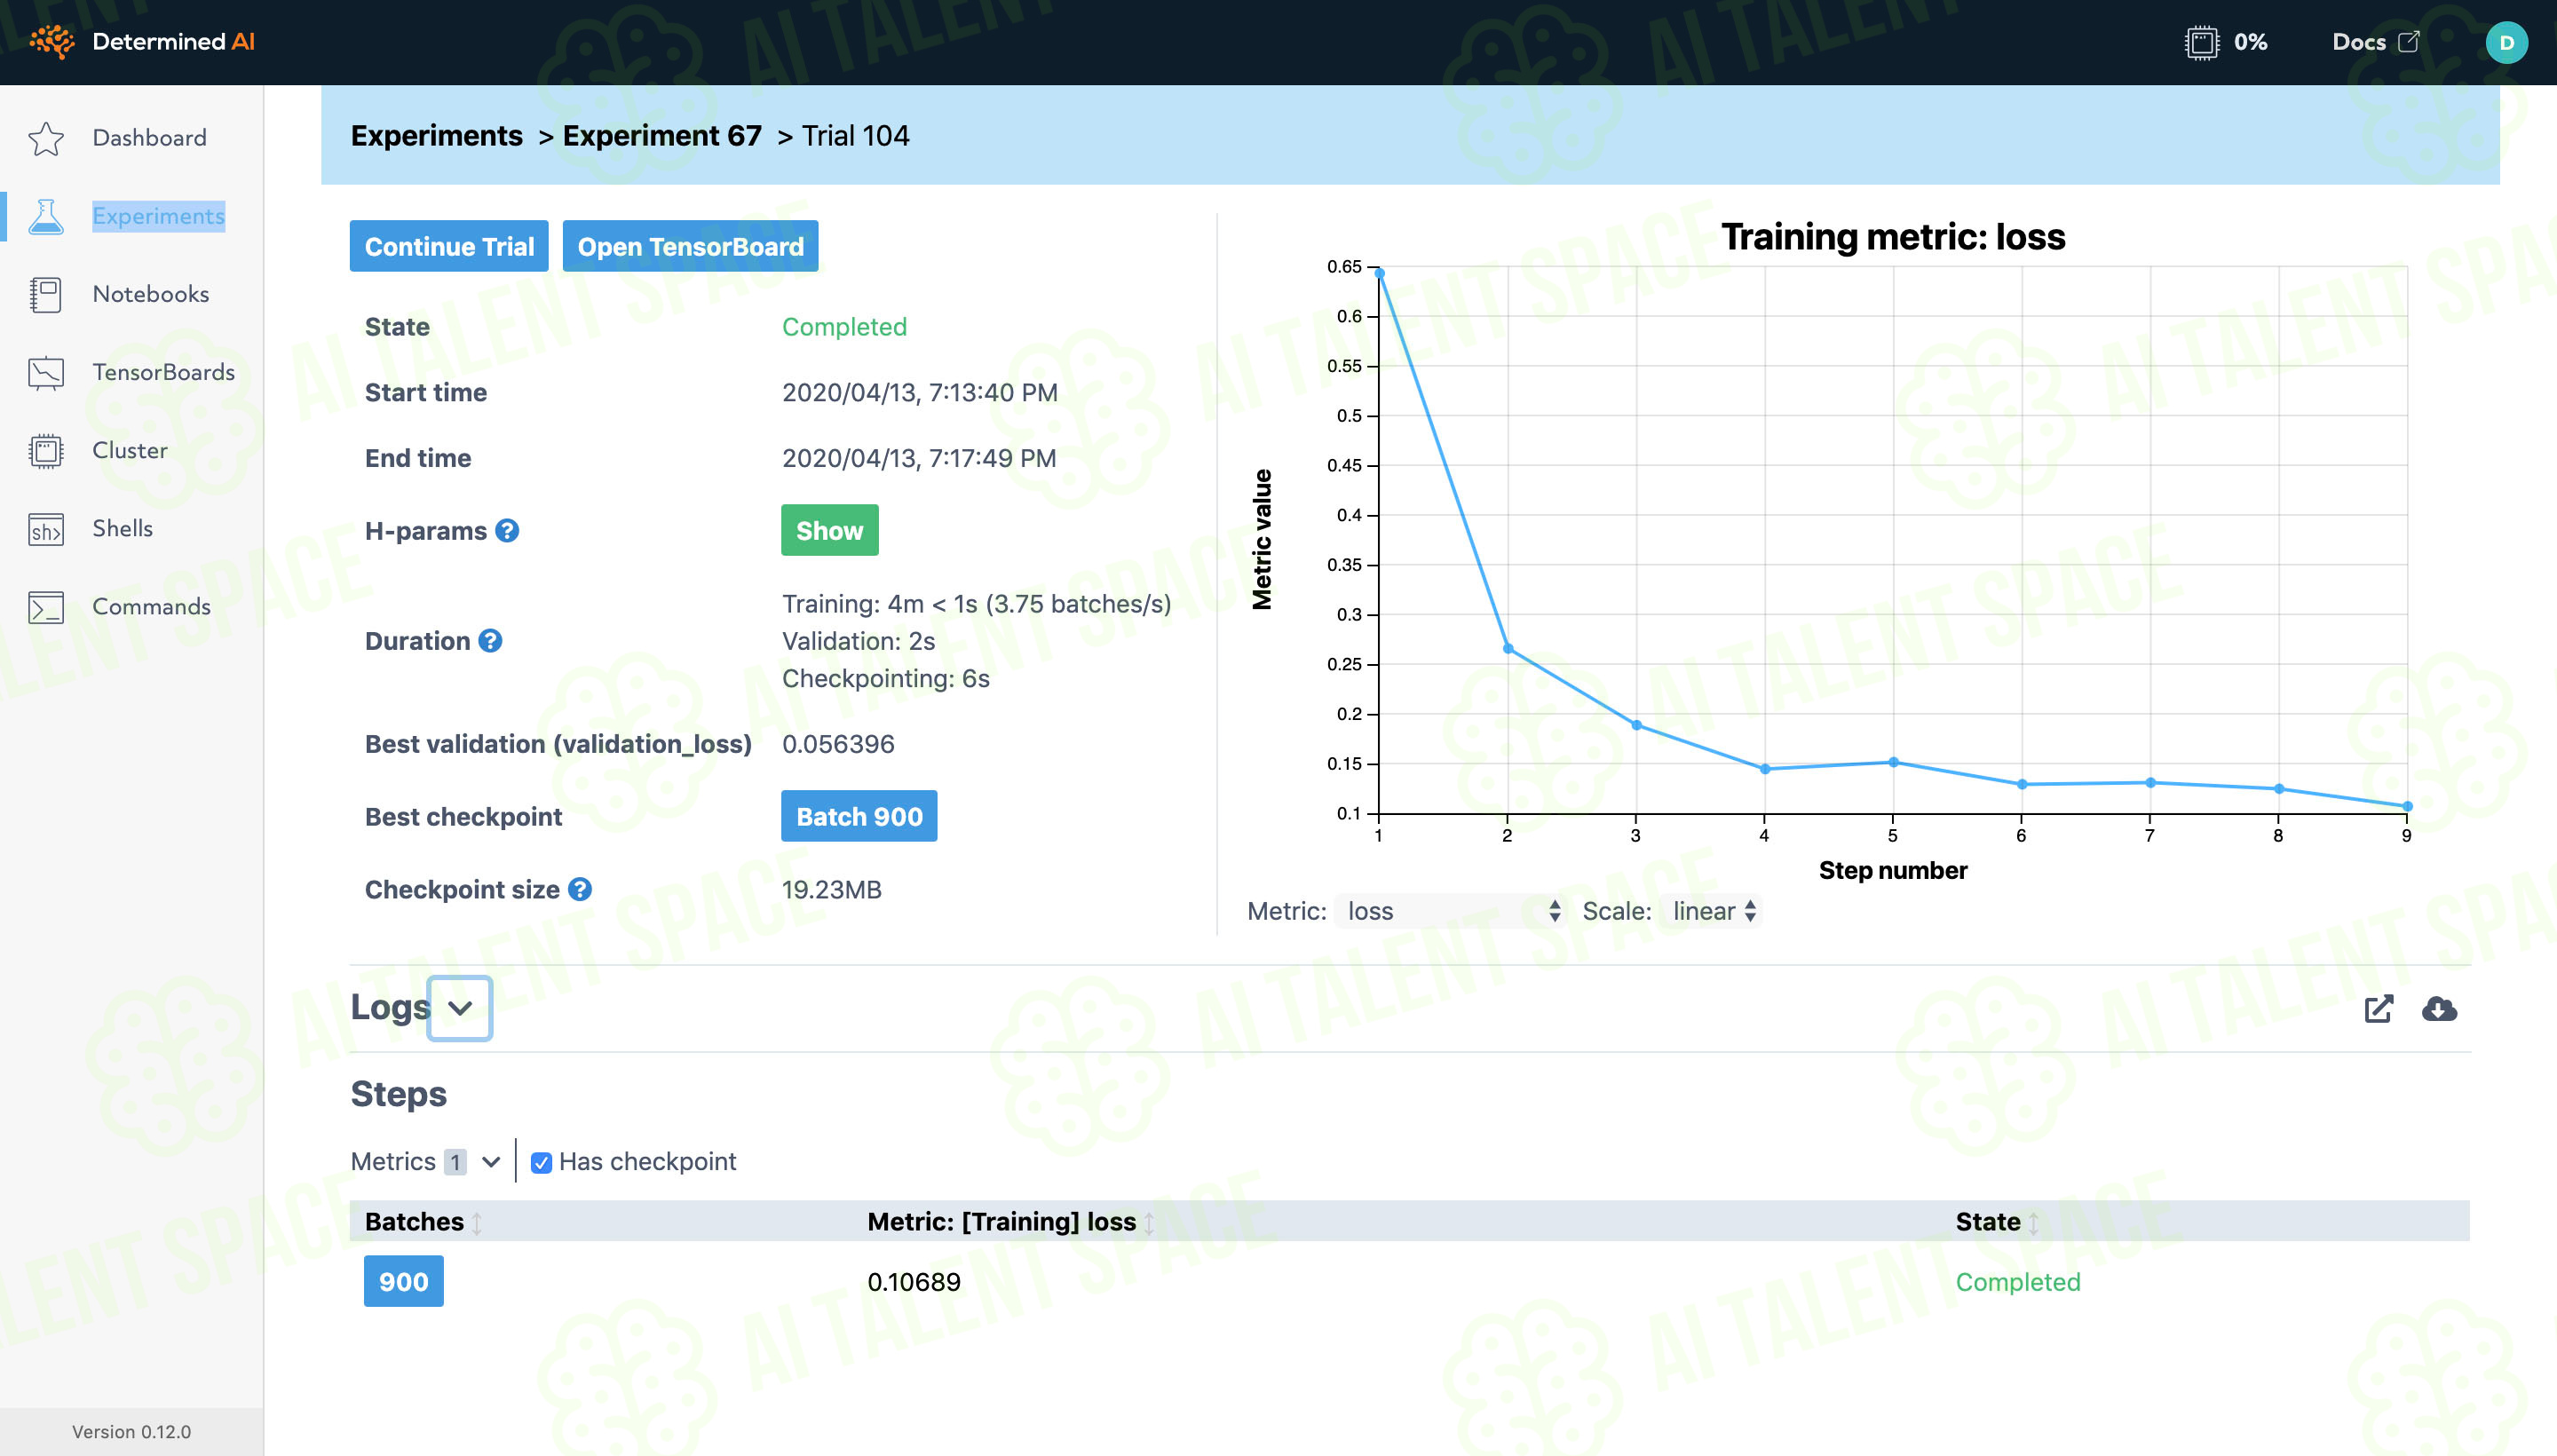Open the Scale linear select box
The height and width of the screenshot is (1456, 2557).
(1711, 911)
